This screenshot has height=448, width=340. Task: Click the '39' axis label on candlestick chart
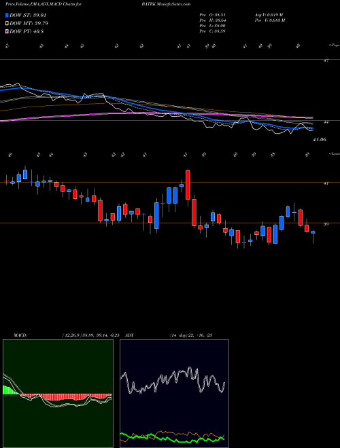[x=326, y=224]
